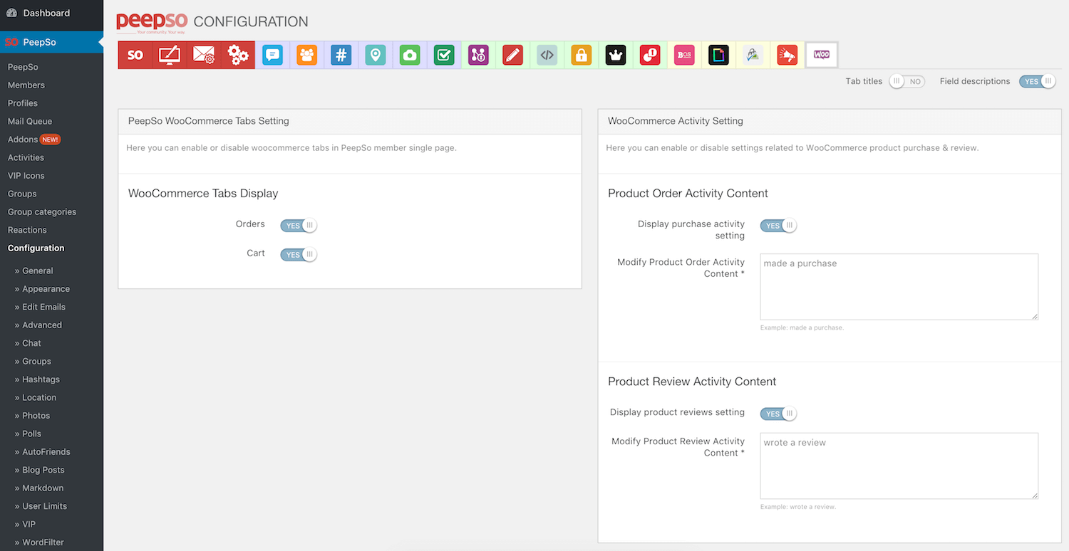The image size is (1069, 551).
Task: Open the User Limits padlock icon tab
Action: 582,55
